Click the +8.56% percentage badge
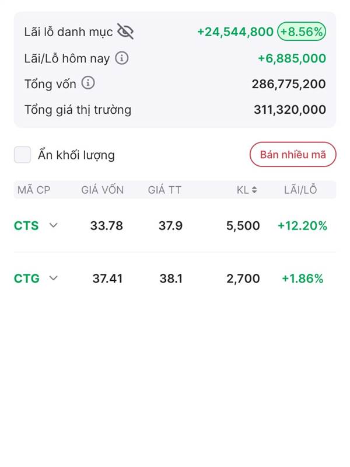350x467 pixels. (x=302, y=32)
